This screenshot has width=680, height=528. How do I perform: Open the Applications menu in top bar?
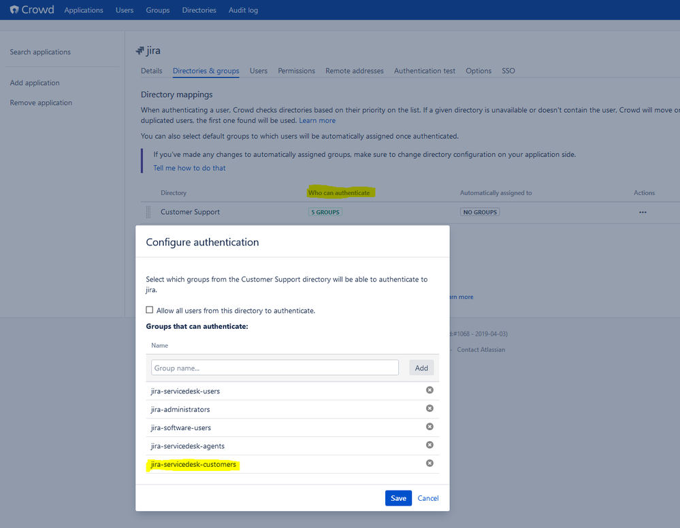point(84,10)
